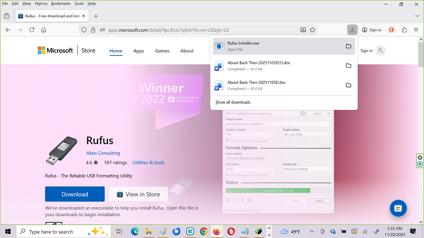Viewport: 424px width, 238px height.
Task: Open containing folder for Rufus Installer.exe
Action: point(349,46)
